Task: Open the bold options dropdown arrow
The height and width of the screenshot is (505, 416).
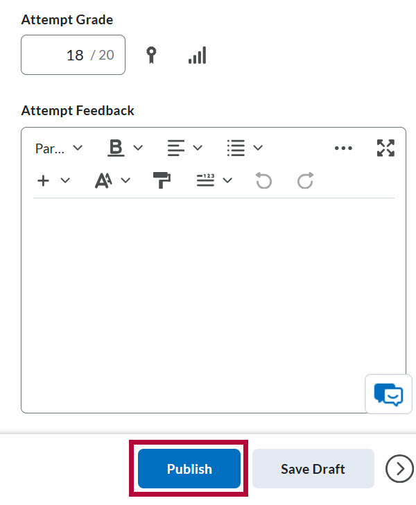Action: tap(138, 148)
